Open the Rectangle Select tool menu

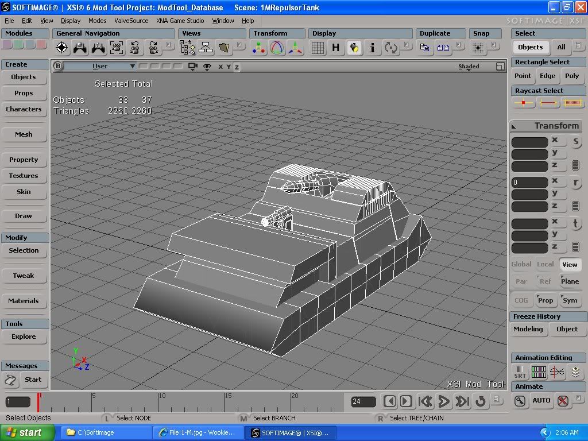(548, 62)
